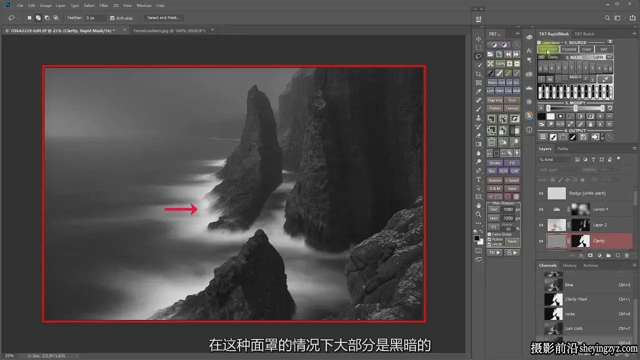Screen dimensions: 640x360
Task: Click the Creative Cloud Libraries panel icon
Action: pyautogui.click(x=529, y=74)
